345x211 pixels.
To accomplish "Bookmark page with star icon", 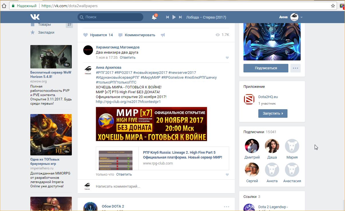I will point(333,6).
